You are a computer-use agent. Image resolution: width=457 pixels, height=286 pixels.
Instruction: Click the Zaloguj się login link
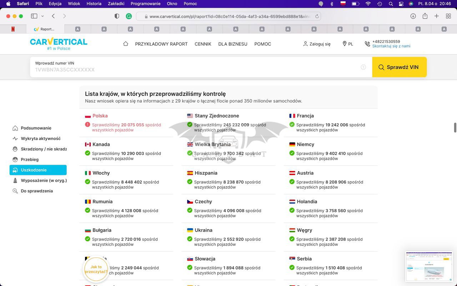pos(316,44)
